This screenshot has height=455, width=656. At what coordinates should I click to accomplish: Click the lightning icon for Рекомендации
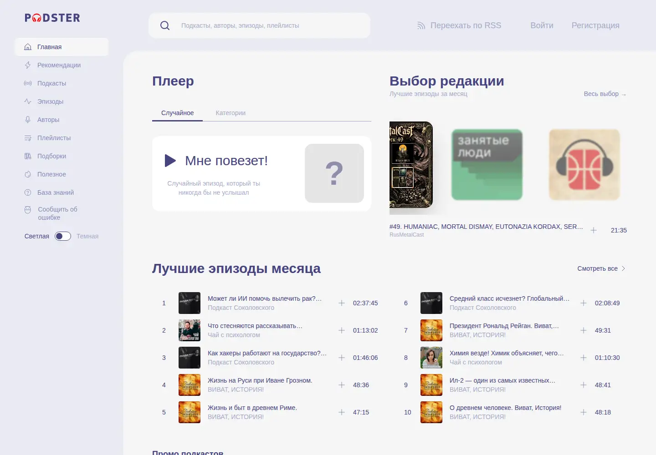[x=28, y=65]
